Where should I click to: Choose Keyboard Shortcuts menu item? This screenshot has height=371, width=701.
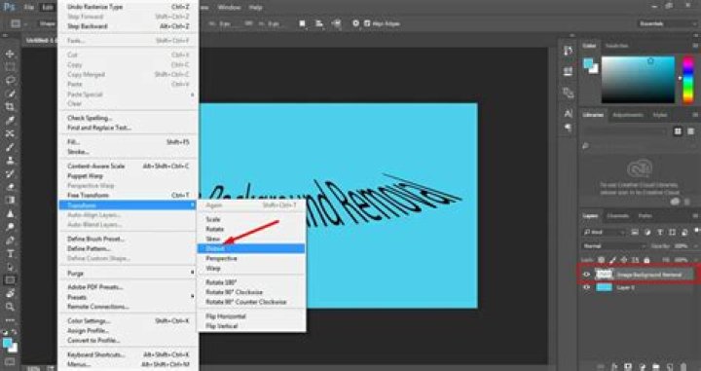pyautogui.click(x=129, y=354)
